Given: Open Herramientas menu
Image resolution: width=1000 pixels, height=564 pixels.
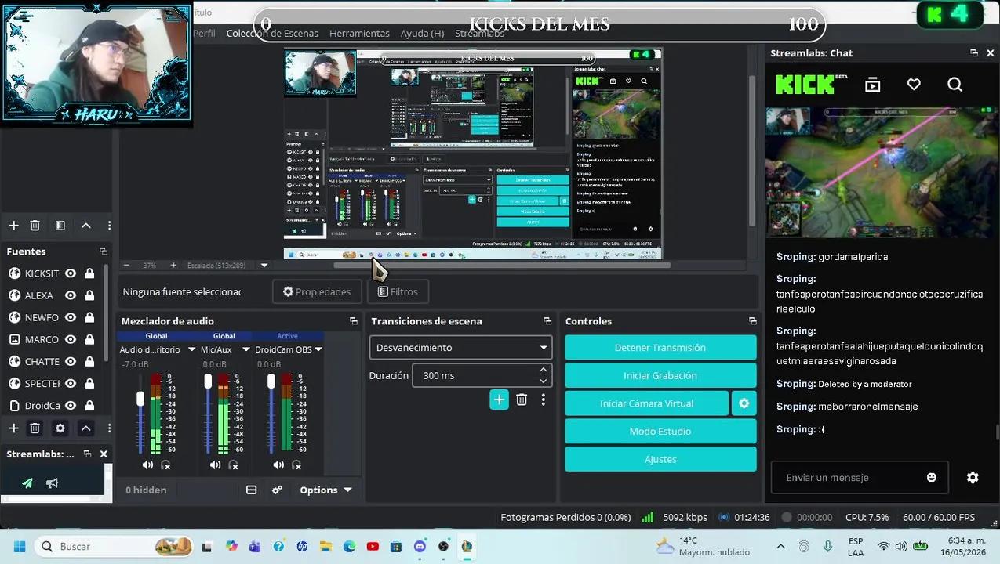Looking at the screenshot, I should [359, 33].
